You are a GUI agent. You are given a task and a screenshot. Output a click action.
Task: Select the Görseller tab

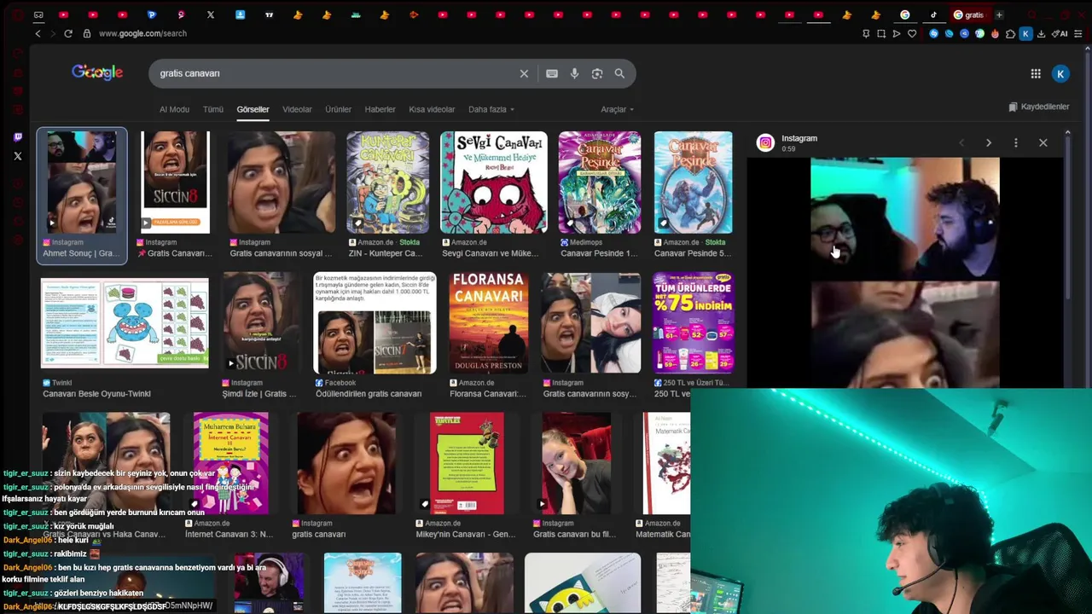[253, 109]
